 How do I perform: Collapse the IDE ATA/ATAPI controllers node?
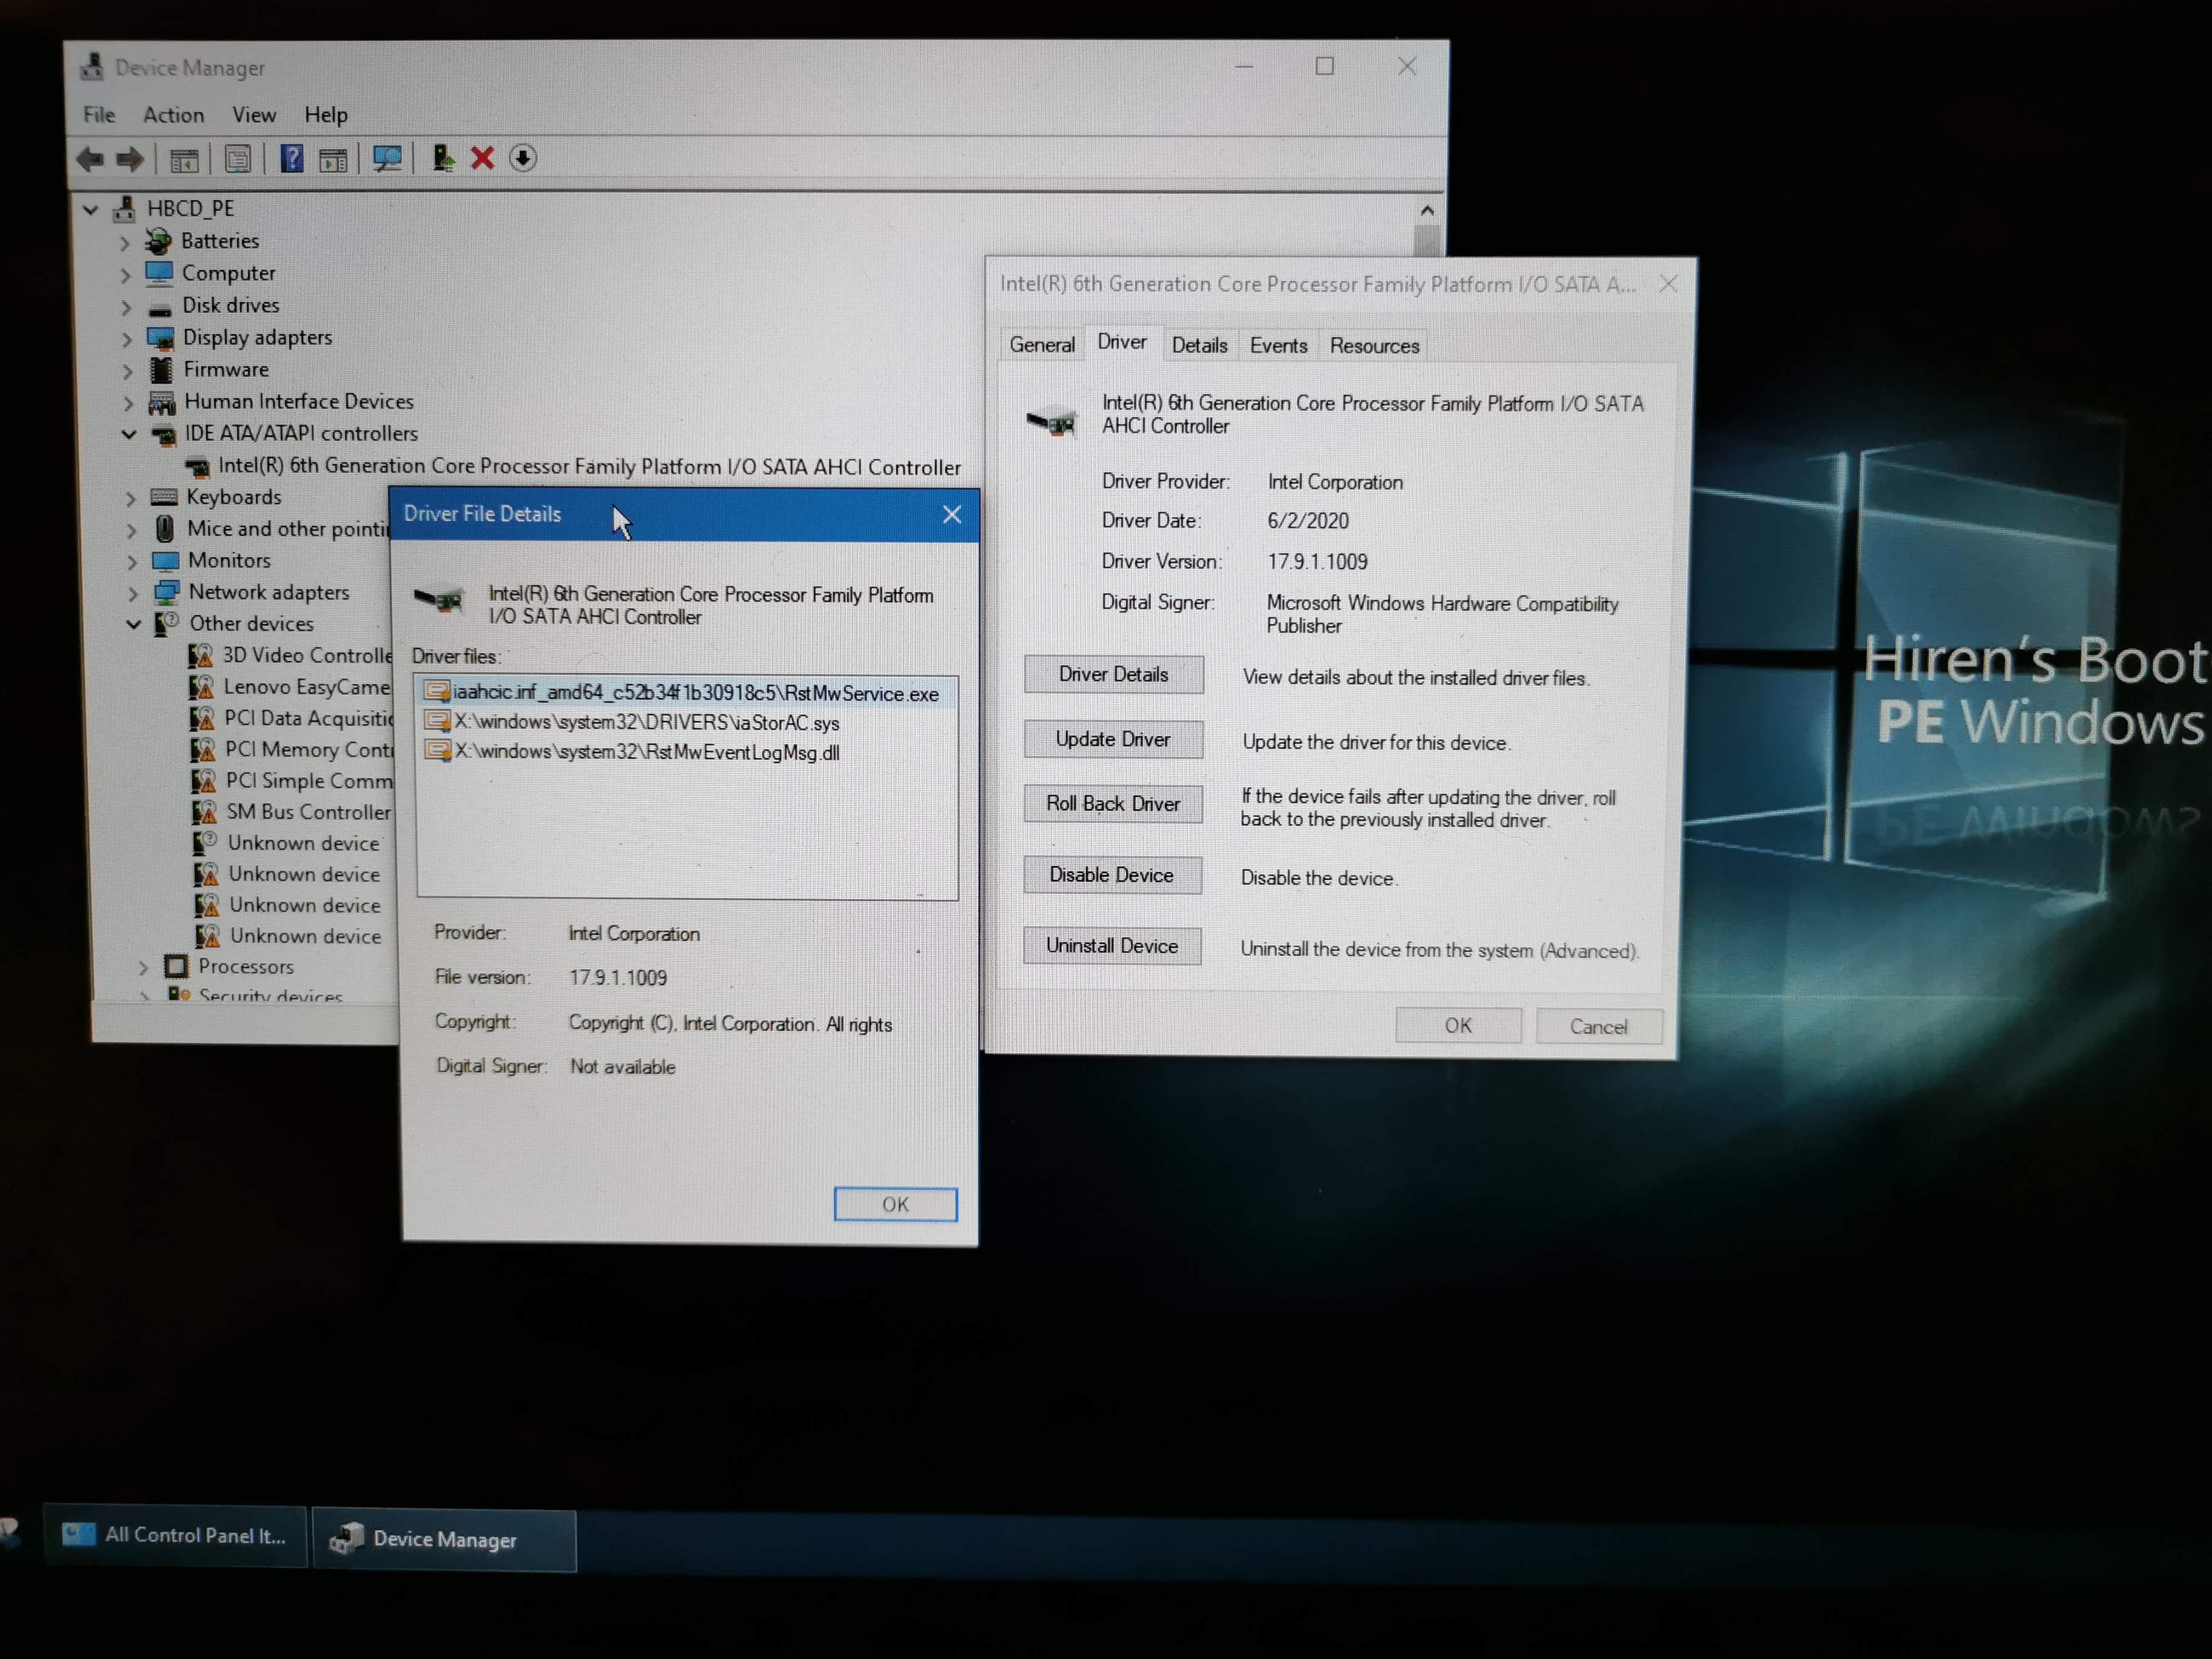point(129,434)
